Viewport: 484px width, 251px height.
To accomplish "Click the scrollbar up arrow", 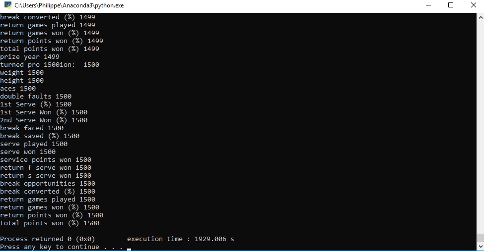I will 481,17.
